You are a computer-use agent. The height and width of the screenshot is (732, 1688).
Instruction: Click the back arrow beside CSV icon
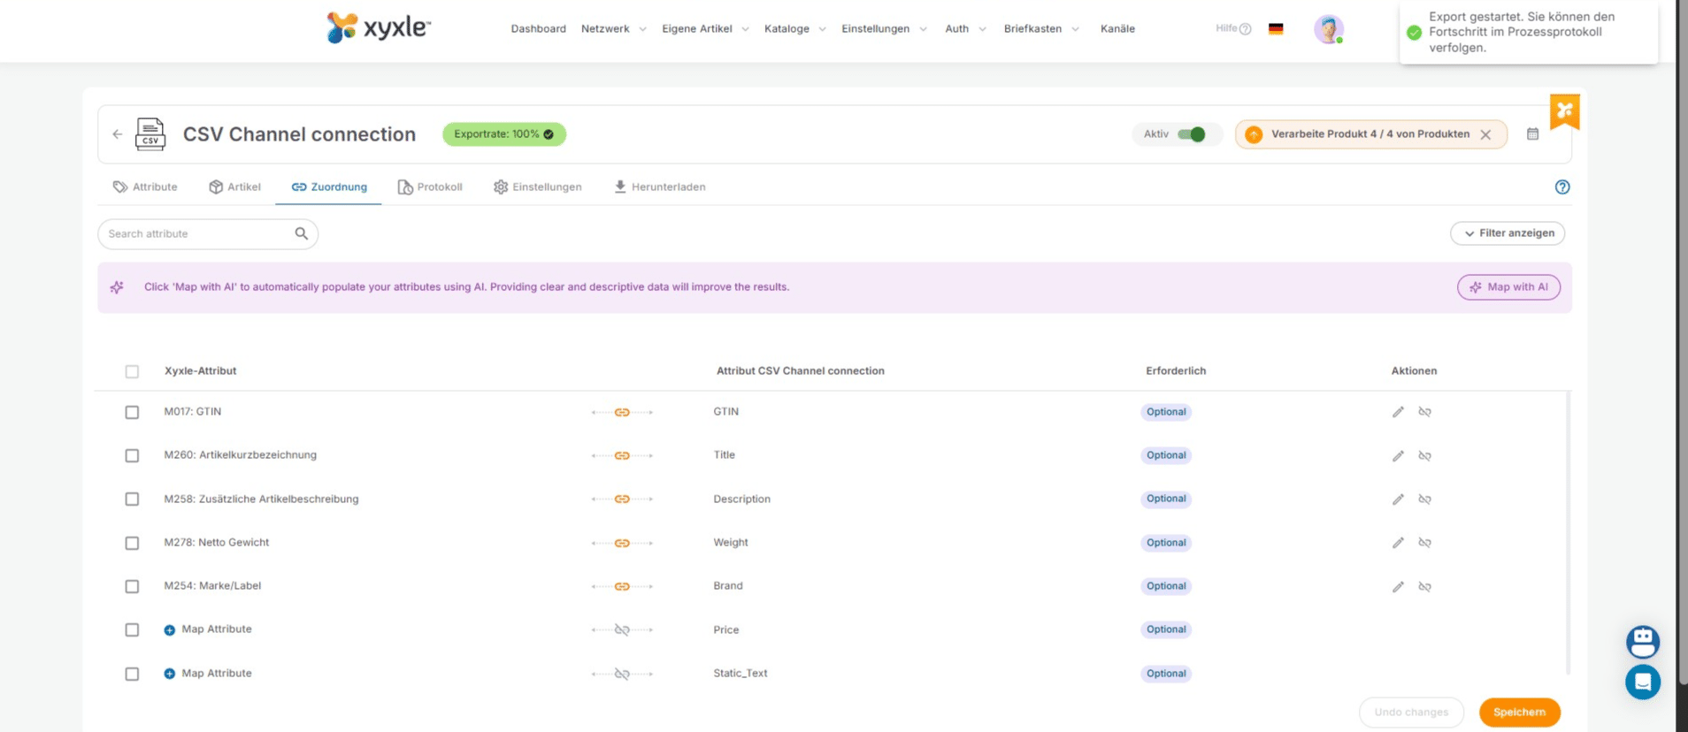click(x=118, y=134)
